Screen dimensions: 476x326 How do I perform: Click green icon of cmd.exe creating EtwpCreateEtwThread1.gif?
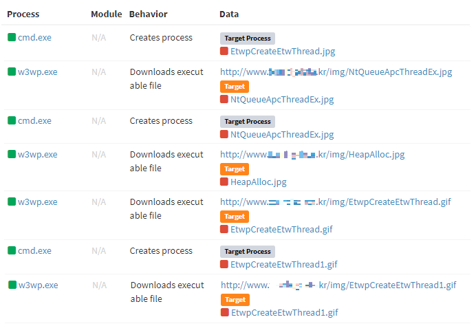pyautogui.click(x=12, y=250)
